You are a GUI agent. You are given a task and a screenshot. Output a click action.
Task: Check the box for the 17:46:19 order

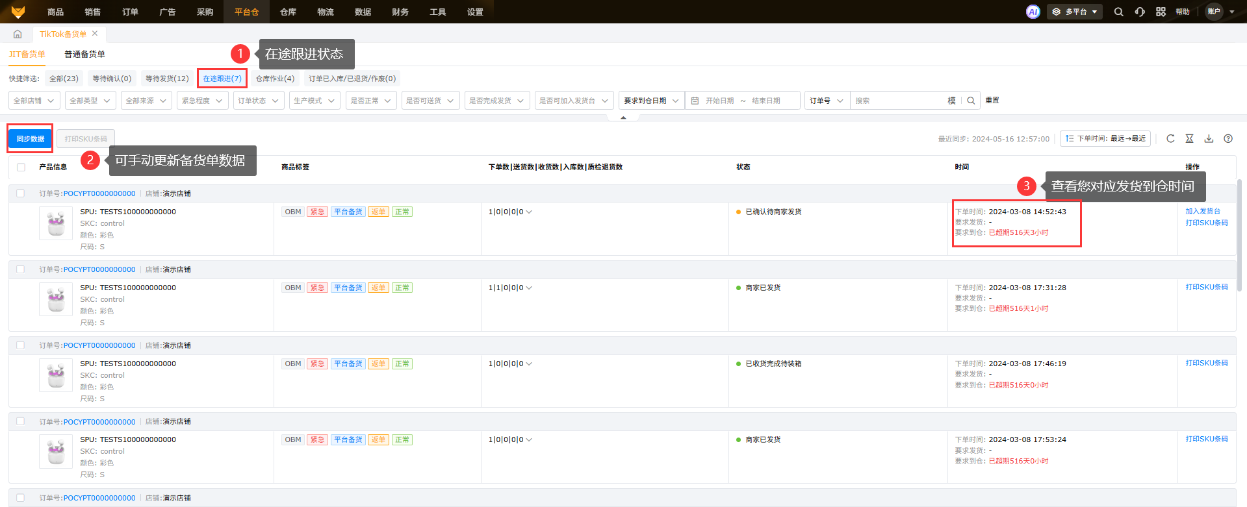[x=20, y=345]
